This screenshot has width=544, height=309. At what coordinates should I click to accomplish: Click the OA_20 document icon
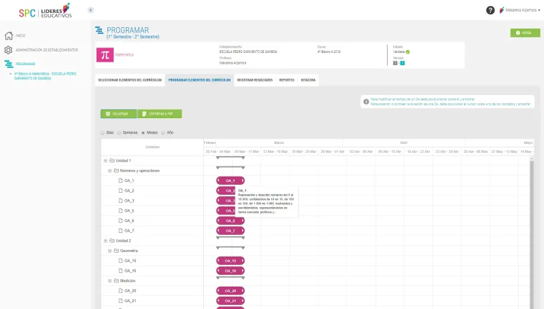click(x=120, y=291)
